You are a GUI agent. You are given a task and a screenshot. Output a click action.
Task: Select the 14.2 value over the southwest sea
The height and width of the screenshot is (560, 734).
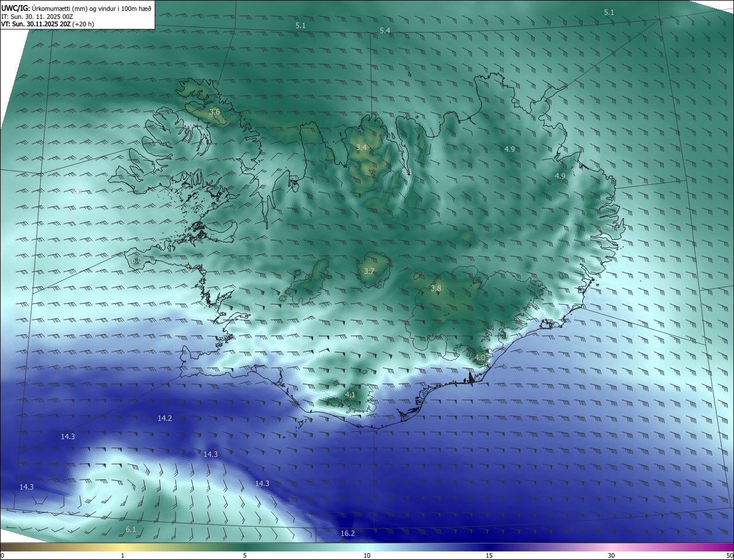(165, 419)
